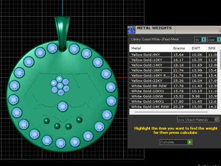Click the 20.29 grams value

[x=178, y=107]
